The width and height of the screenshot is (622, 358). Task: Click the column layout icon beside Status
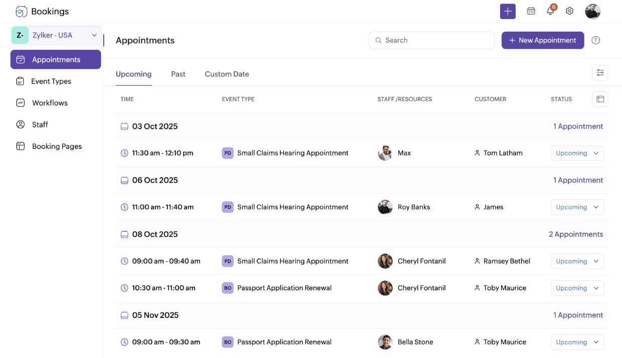(600, 99)
